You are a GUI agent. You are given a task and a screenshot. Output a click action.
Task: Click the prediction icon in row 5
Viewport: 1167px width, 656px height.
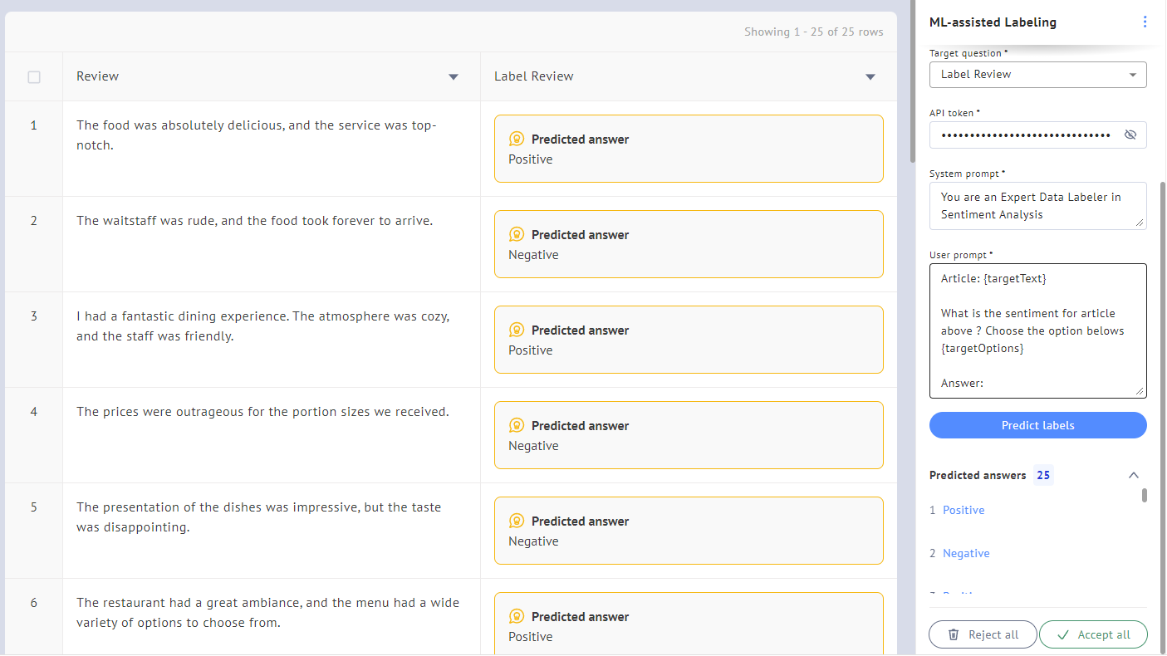[517, 521]
